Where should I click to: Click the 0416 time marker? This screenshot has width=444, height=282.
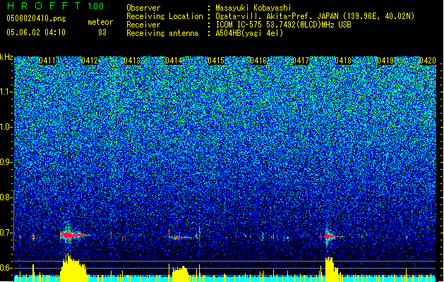[258, 61]
